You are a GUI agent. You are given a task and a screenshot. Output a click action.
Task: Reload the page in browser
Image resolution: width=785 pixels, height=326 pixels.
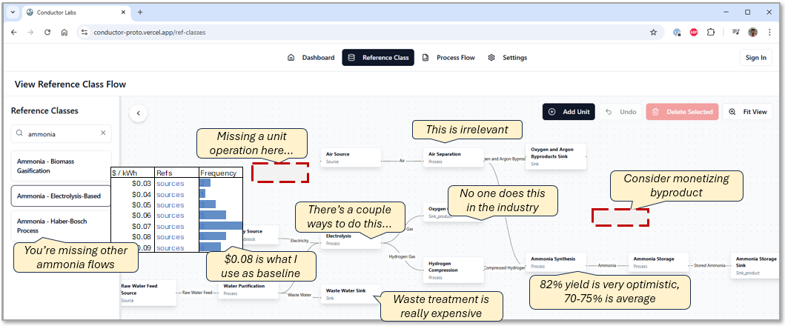pos(47,33)
